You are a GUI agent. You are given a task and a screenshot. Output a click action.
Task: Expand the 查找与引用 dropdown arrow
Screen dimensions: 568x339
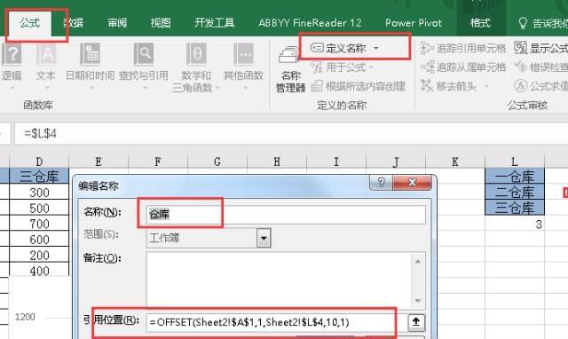click(x=145, y=88)
